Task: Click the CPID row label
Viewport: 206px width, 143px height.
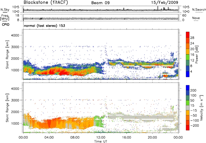Action: tap(6, 25)
